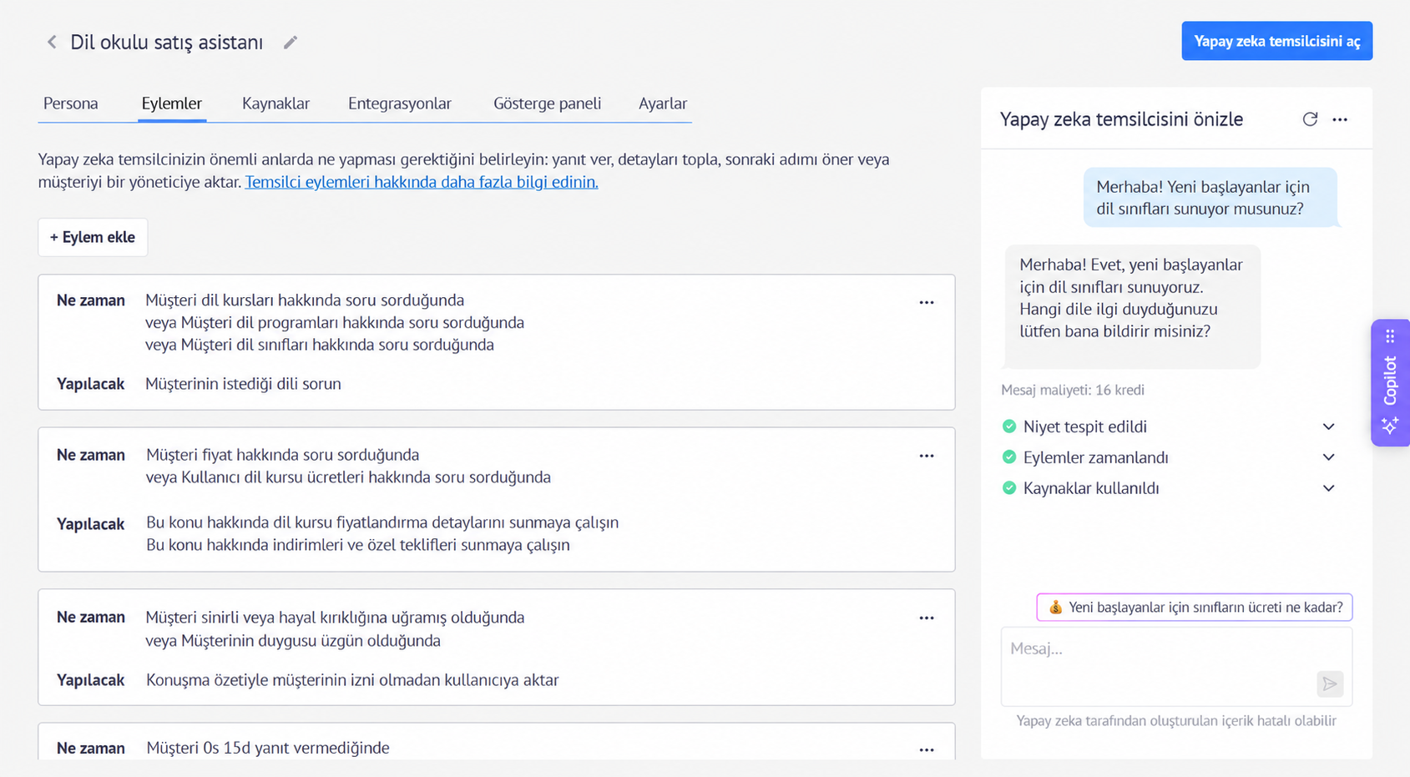Click the user message bubble in preview
Image resolution: width=1410 pixels, height=777 pixels.
1210,198
